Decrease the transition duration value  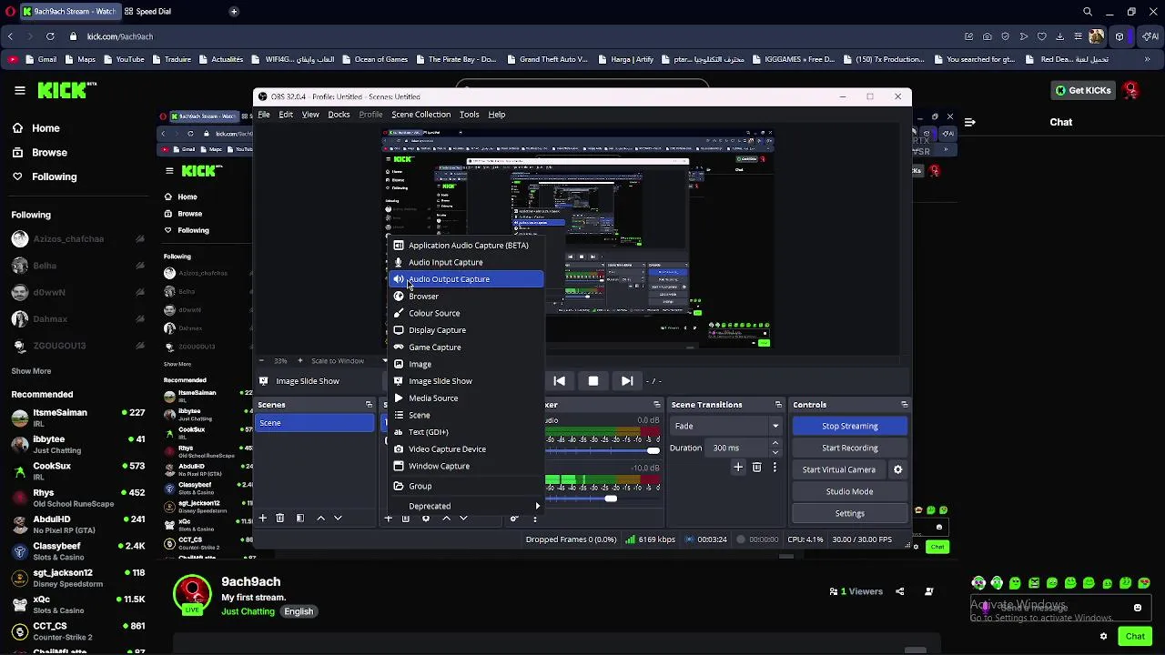tap(775, 452)
